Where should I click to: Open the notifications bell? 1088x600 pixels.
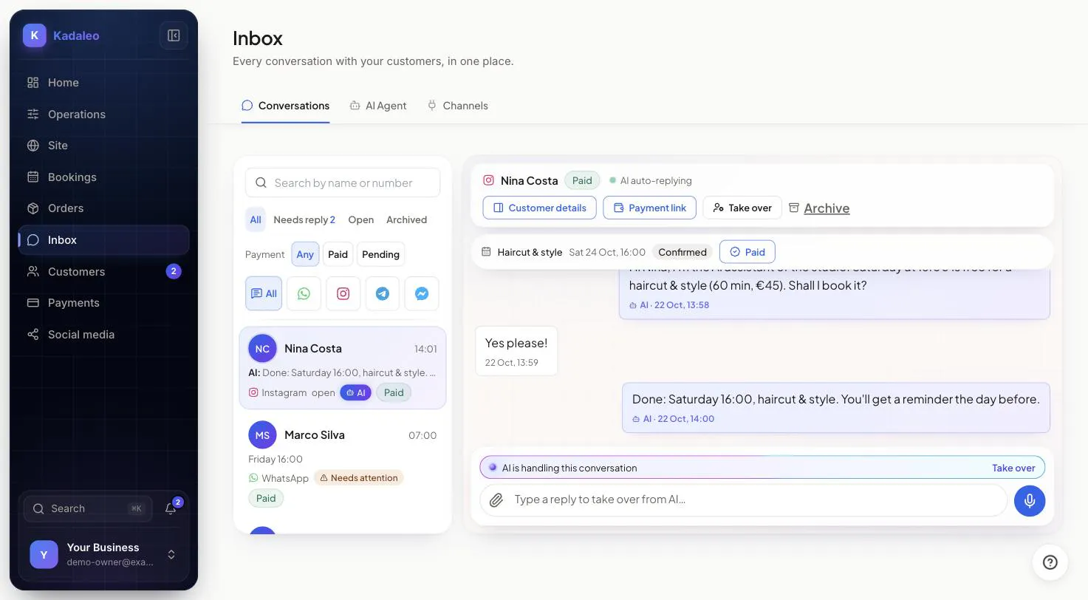pos(171,508)
